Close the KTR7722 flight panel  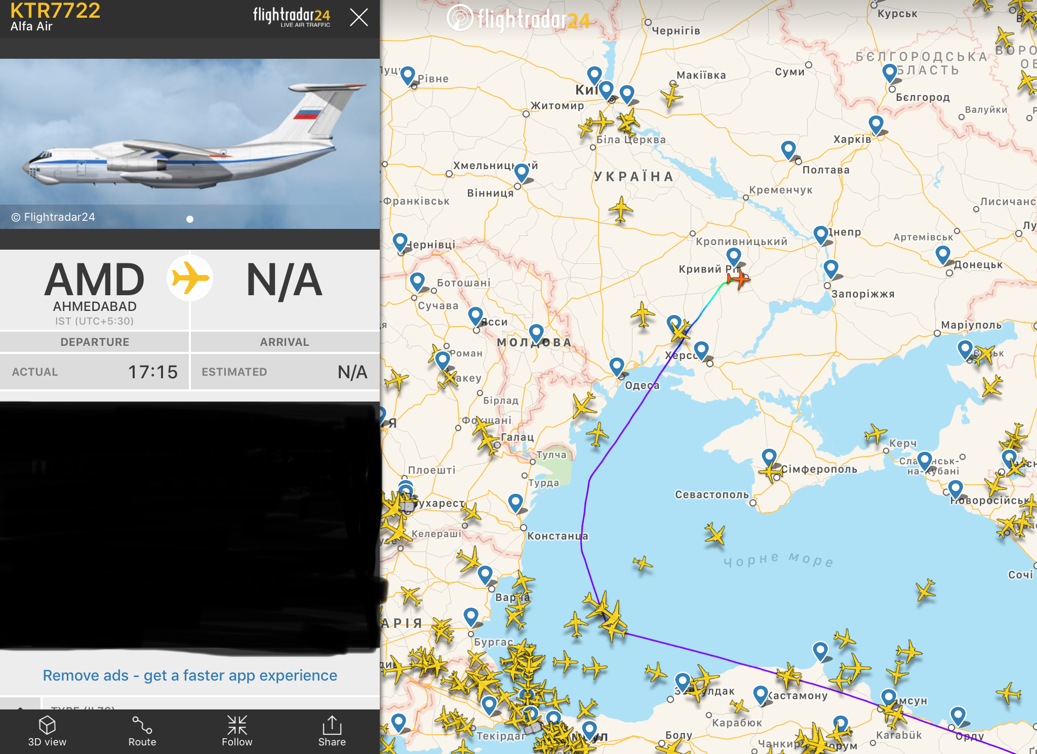pos(358,18)
